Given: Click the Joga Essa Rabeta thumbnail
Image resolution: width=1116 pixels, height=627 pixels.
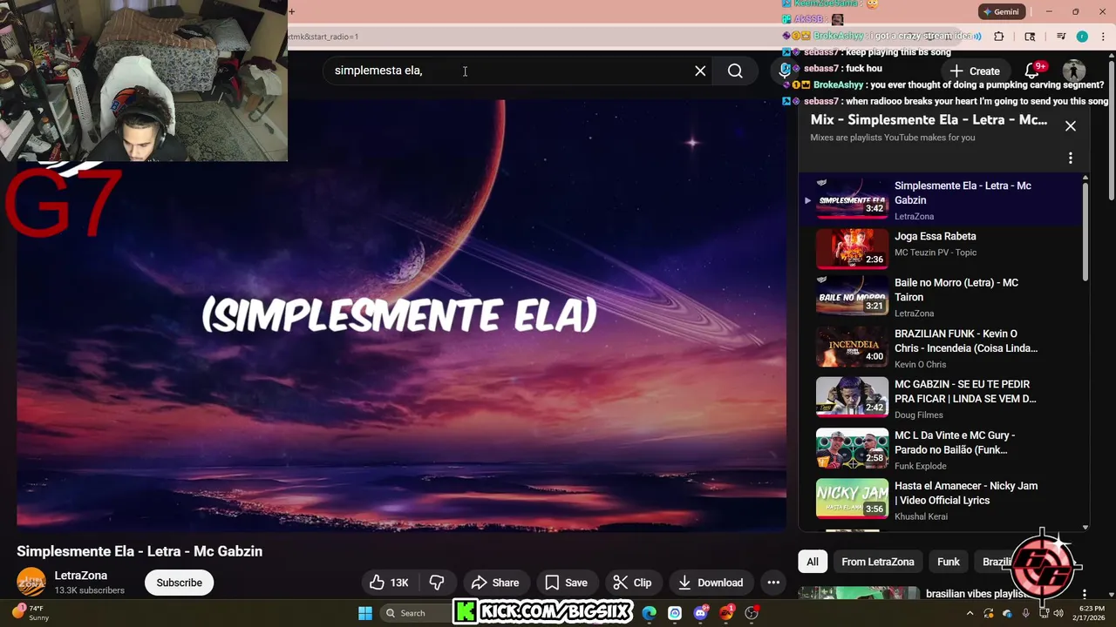Looking at the screenshot, I should coord(852,249).
